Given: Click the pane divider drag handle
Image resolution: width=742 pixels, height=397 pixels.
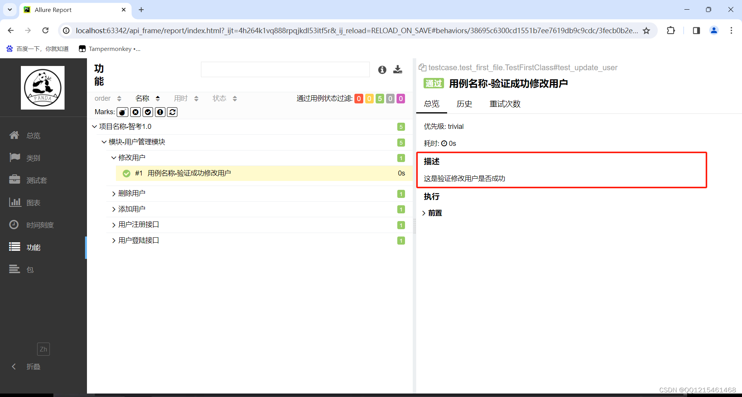Looking at the screenshot, I should click(415, 226).
